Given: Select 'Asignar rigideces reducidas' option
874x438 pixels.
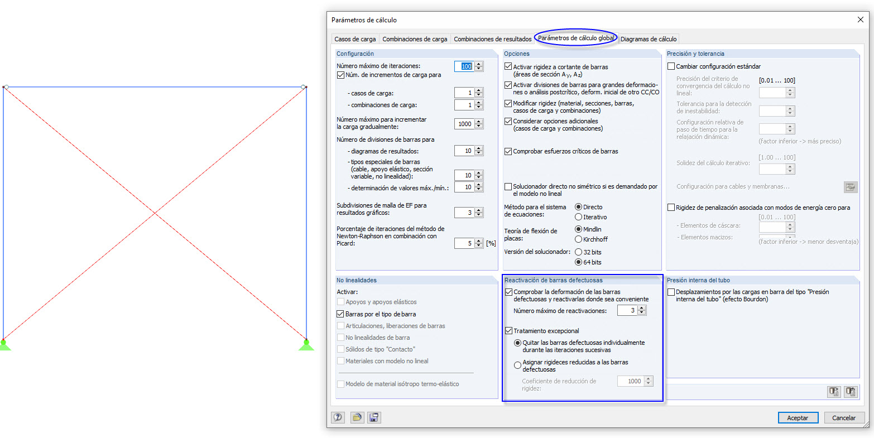Looking at the screenshot, I should point(517,365).
